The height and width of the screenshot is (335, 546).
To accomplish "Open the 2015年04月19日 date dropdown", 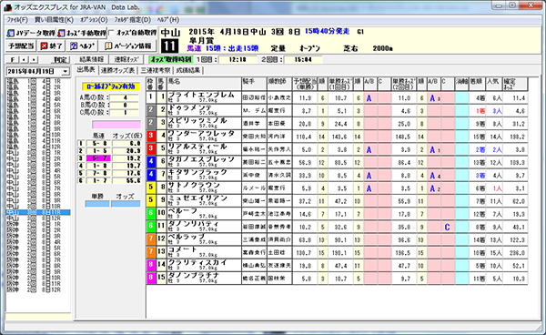I will 66,71.
